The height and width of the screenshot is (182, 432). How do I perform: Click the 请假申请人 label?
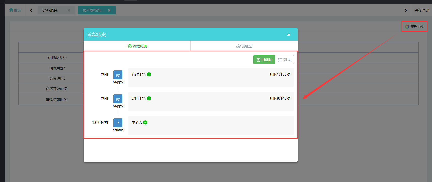click(57, 58)
